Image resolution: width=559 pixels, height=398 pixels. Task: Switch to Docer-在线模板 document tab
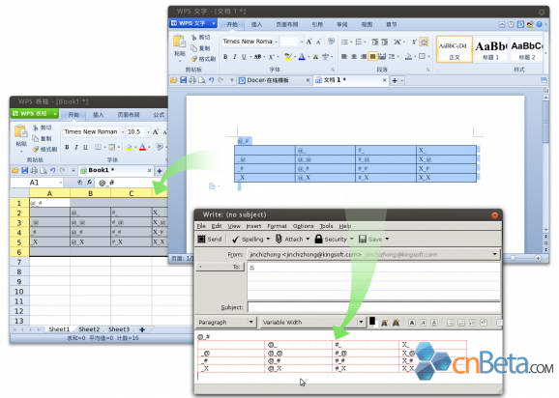pos(268,80)
